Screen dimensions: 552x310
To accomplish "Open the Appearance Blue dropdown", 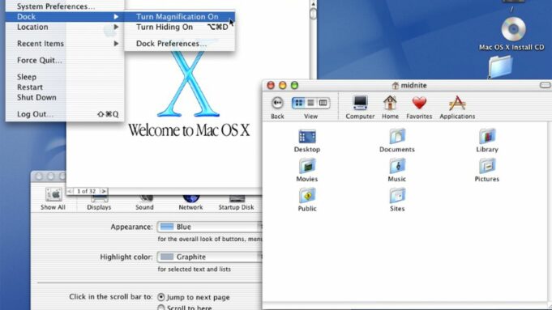I will pyautogui.click(x=209, y=227).
